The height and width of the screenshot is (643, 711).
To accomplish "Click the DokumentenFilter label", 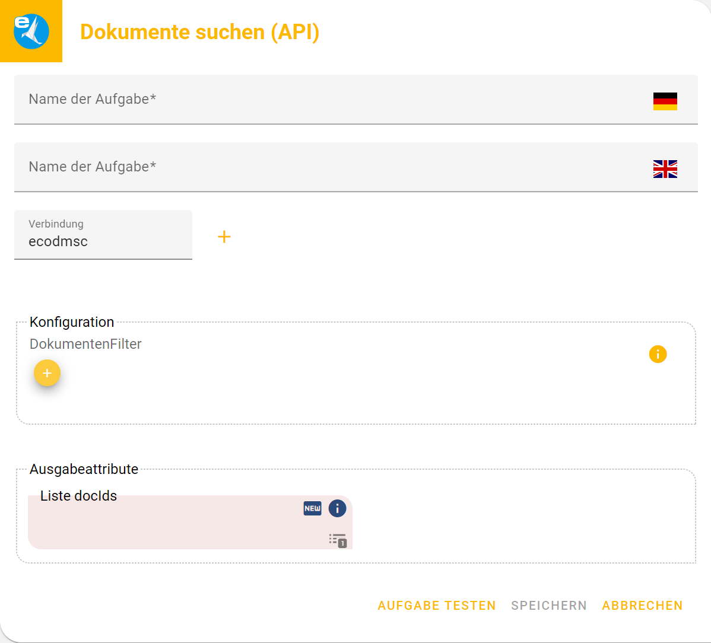I will point(85,344).
